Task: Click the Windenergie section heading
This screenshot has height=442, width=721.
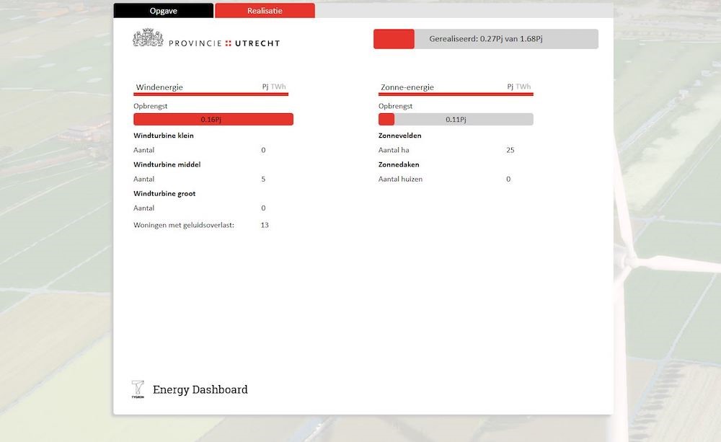Action: click(159, 87)
